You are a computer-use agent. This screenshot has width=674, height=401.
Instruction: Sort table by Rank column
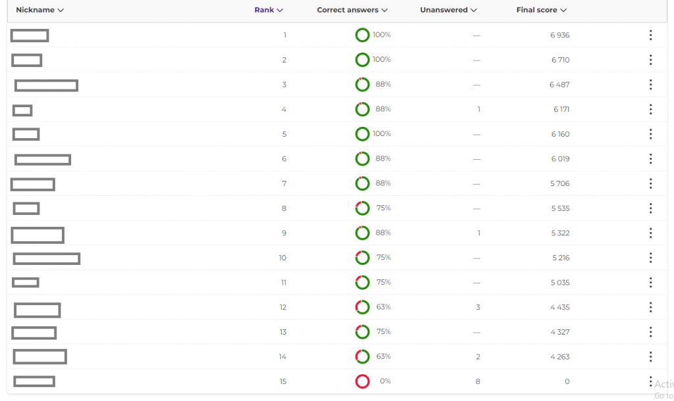tap(269, 11)
